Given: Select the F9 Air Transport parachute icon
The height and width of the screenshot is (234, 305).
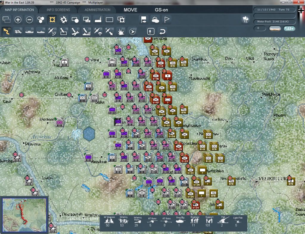Looking at the screenshot, I should (98, 31).
